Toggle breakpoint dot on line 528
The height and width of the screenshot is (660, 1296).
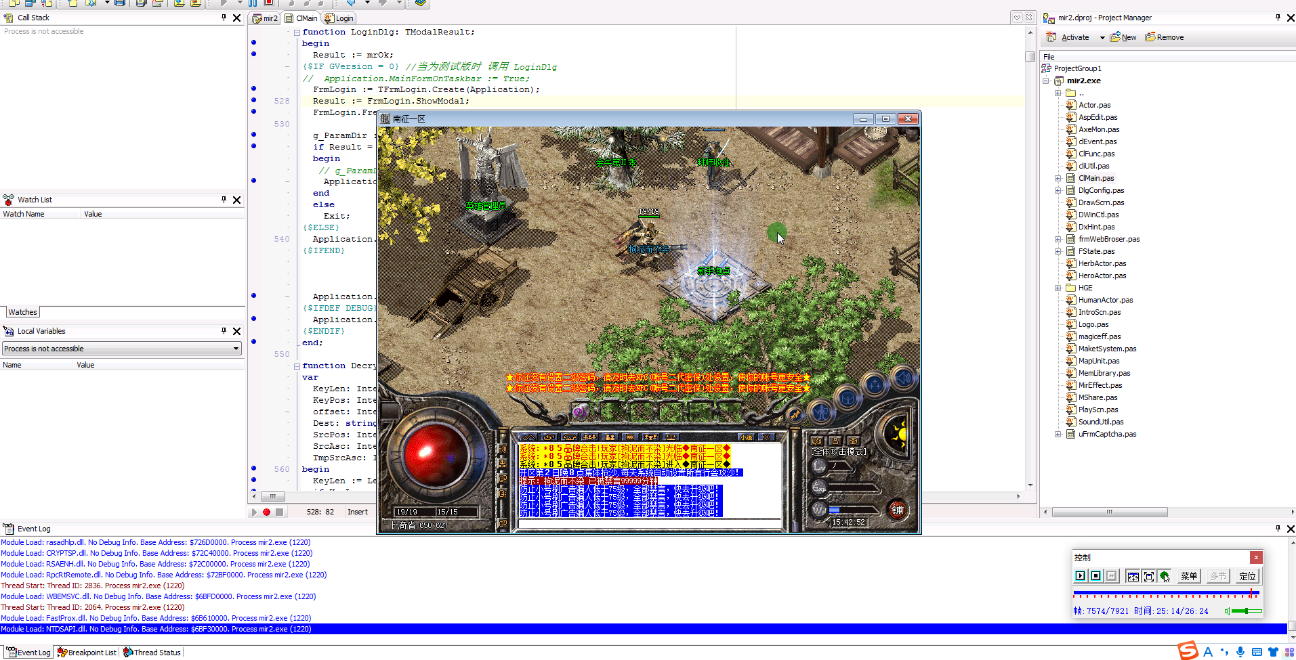point(254,100)
